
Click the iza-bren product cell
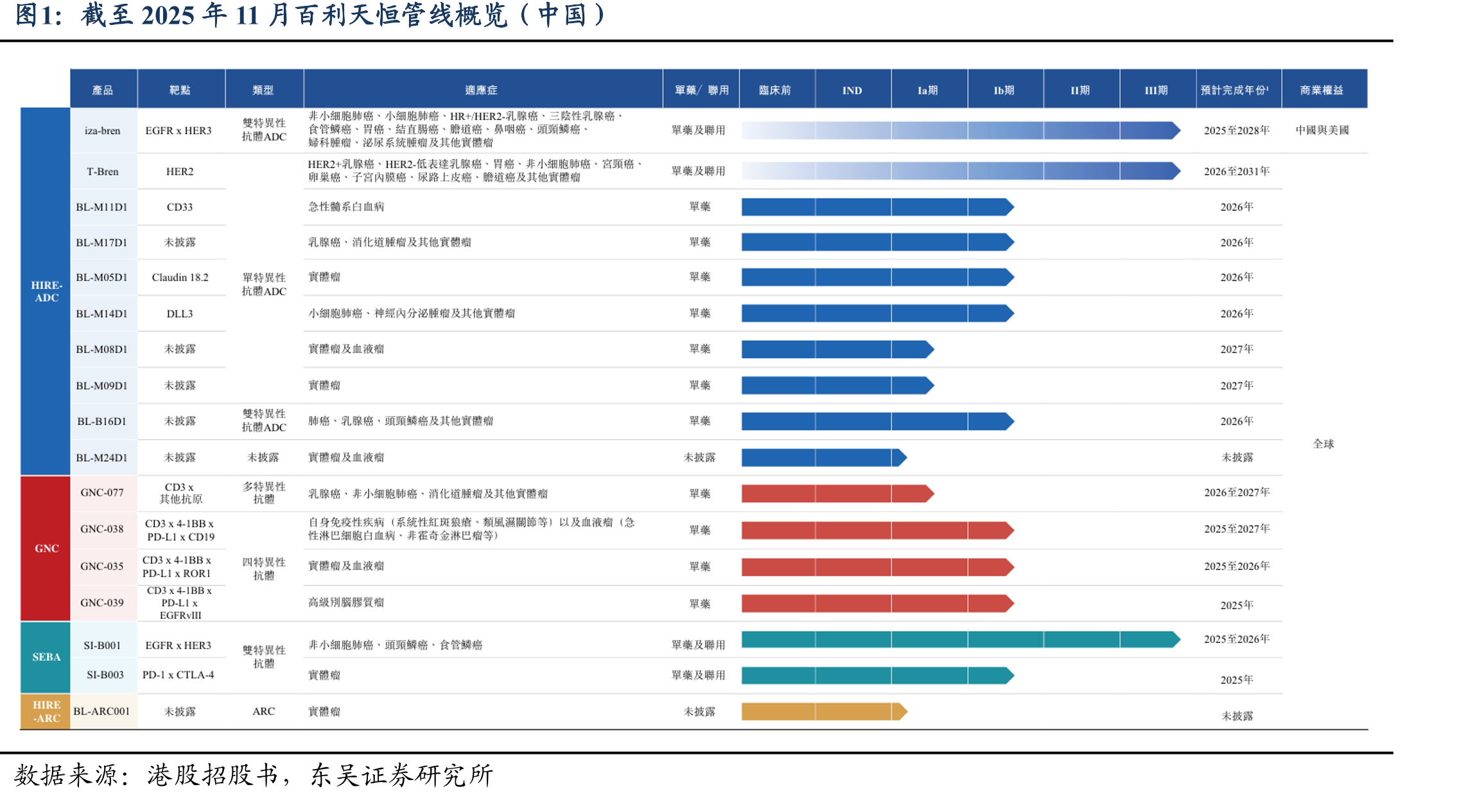click(x=103, y=130)
